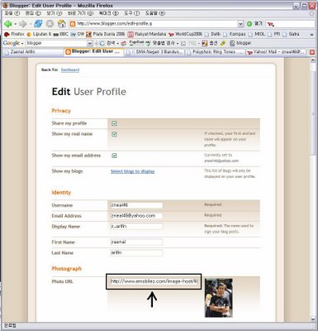Click the Reload page icon
The image size is (318, 331).
38,24
